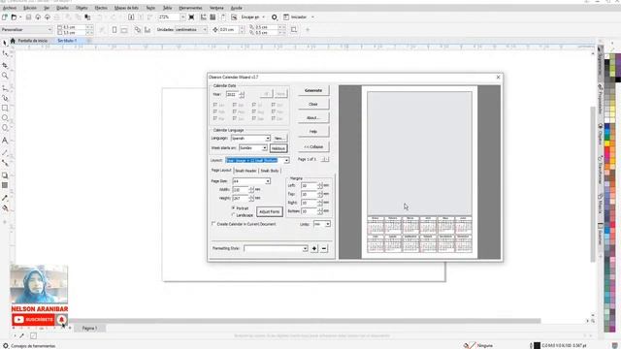The image size is (621, 349).
Task: Click the Open file folder icon
Action: tap(14, 17)
